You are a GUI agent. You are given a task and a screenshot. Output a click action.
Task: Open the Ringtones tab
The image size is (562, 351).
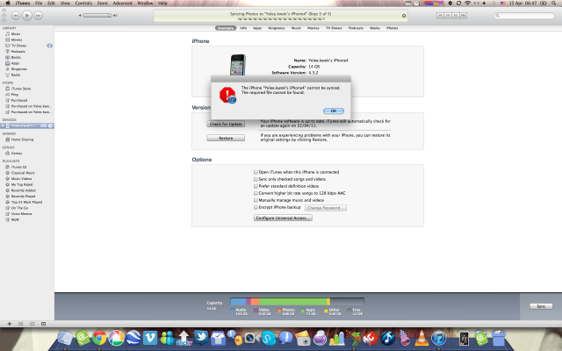[277, 28]
